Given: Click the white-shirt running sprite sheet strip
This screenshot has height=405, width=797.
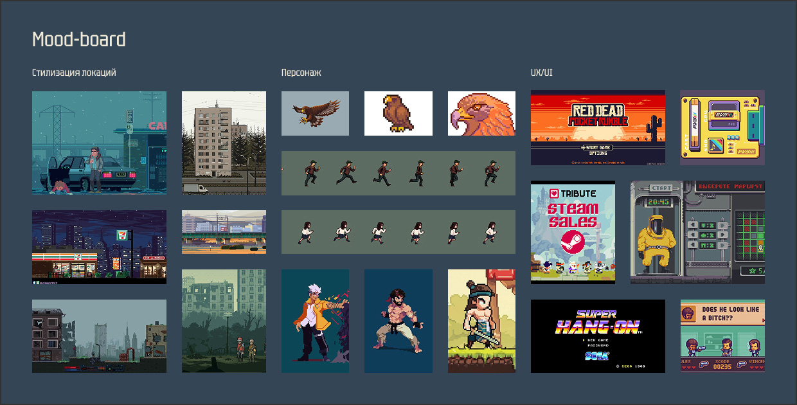Looking at the screenshot, I should [398, 232].
